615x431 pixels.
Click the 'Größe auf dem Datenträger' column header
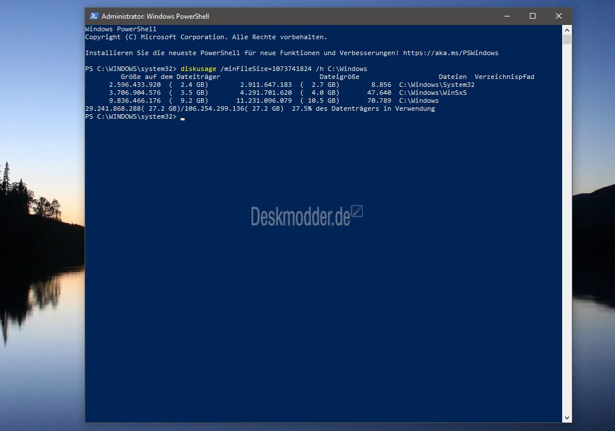(170, 77)
